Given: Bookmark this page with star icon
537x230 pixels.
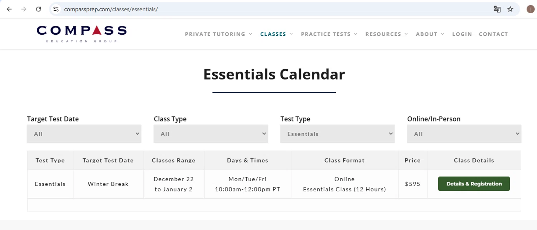Looking at the screenshot, I should [x=511, y=9].
